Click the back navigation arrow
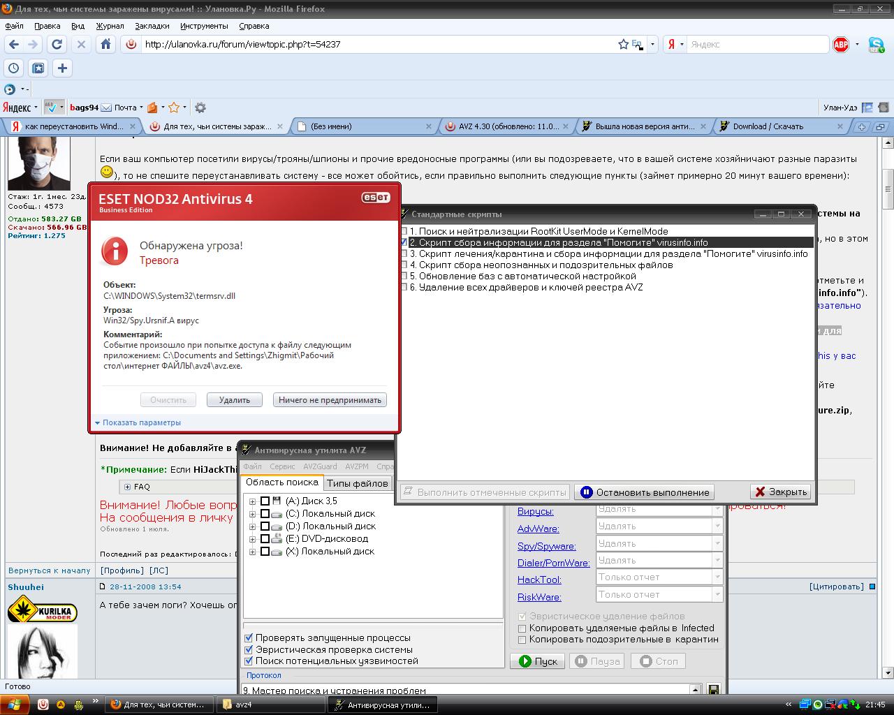Image resolution: width=894 pixels, height=715 pixels. [x=14, y=44]
